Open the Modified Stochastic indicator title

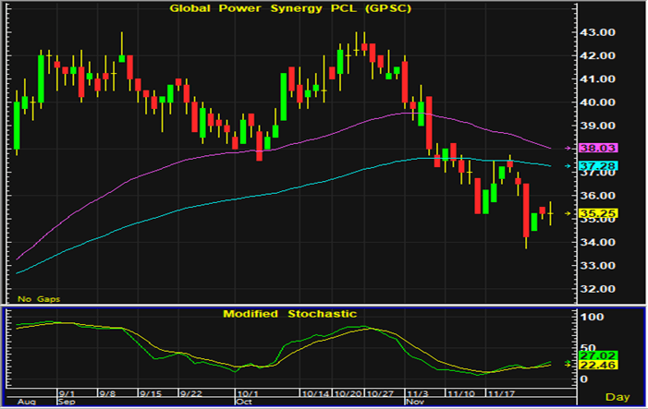pos(289,314)
